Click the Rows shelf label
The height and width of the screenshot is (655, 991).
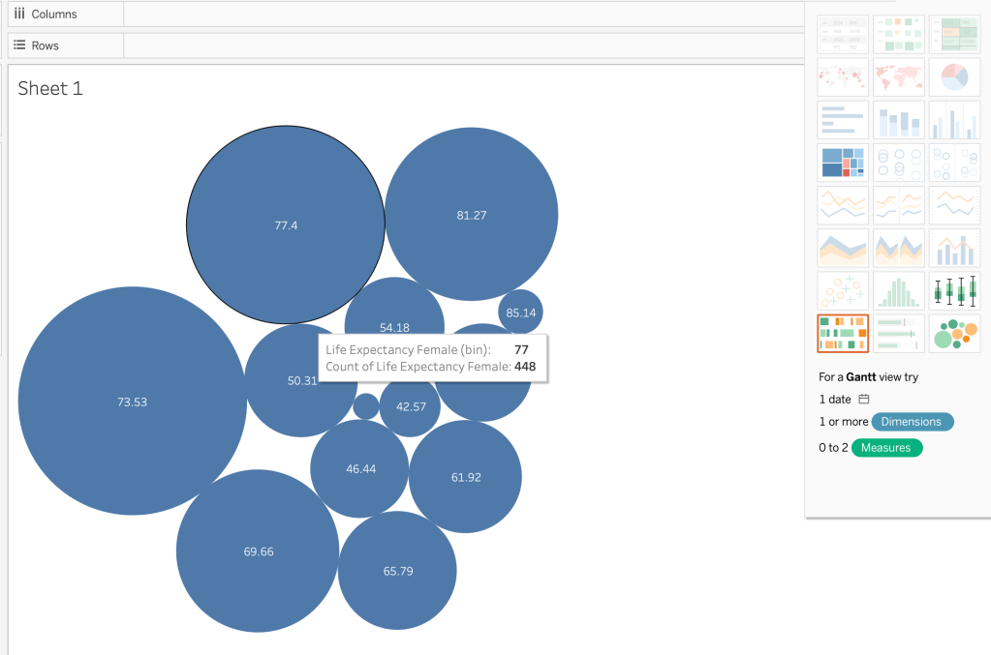click(45, 45)
